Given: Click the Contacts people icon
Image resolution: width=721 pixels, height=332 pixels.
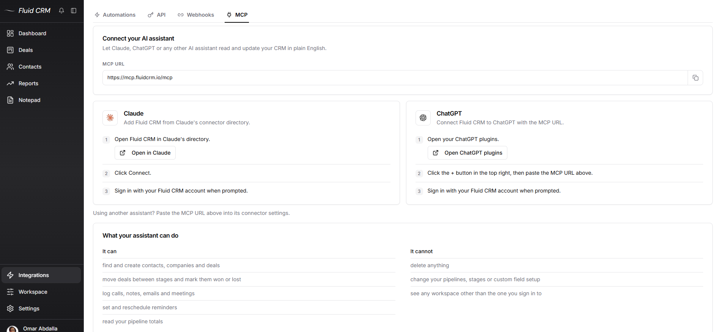Looking at the screenshot, I should point(10,67).
